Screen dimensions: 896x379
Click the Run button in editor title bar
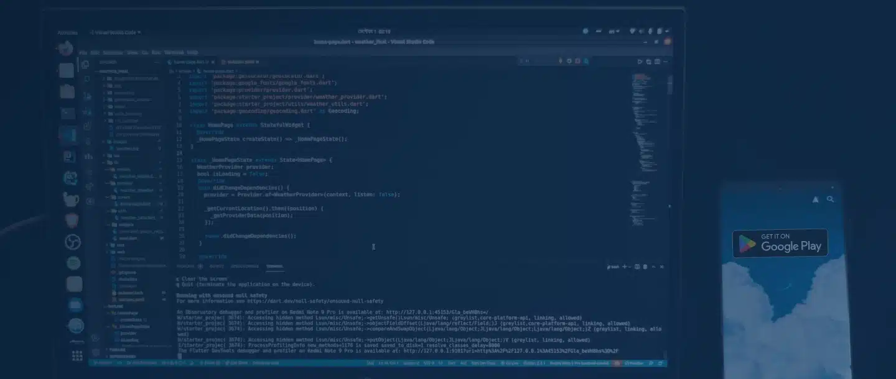(x=640, y=62)
